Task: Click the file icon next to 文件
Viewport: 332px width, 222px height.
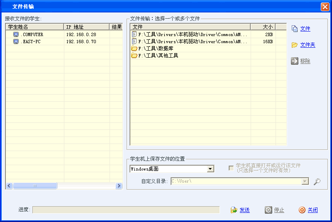Action: 295,29
